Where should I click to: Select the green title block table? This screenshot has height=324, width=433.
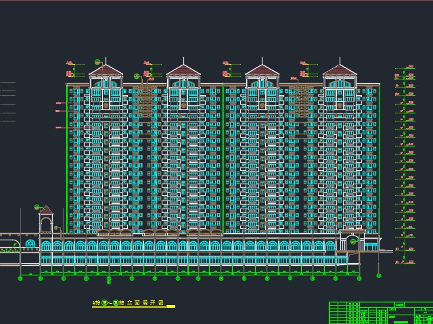[380, 313]
